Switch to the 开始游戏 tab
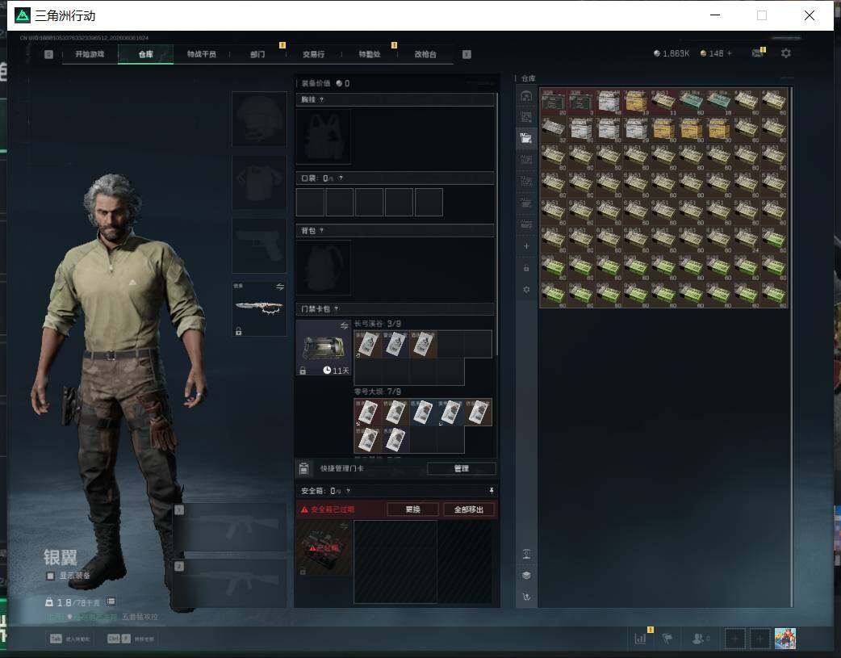841x658 pixels. coord(90,54)
